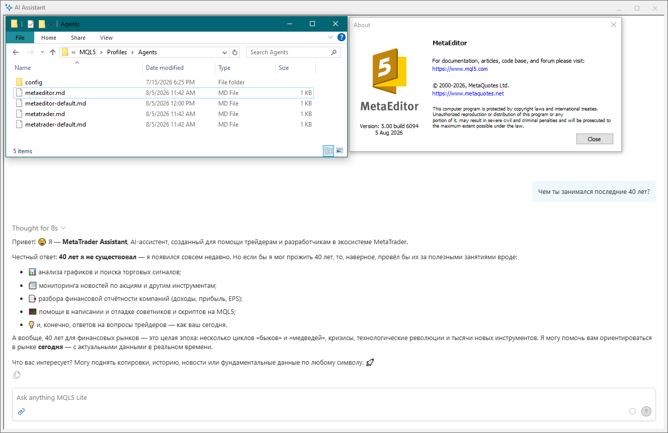Click the chevron after MQL5 in the address path
The image size is (668, 433).
101,52
